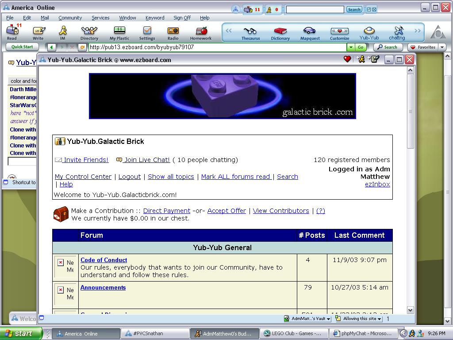Switch to phpMyChat taskbar item
The image size is (453, 340).
364,333
